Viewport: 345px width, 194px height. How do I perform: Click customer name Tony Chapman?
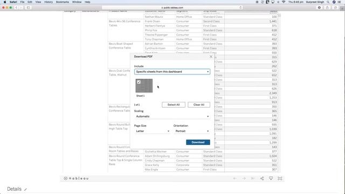tap(154, 39)
